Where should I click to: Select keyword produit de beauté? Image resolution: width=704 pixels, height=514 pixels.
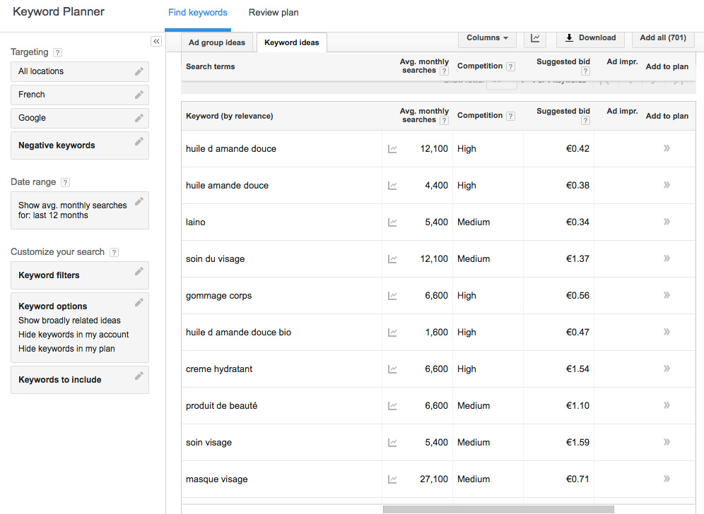221,406
